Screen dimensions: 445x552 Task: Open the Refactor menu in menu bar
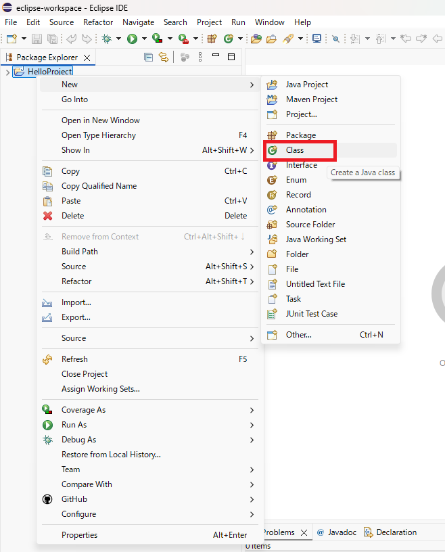pos(98,22)
